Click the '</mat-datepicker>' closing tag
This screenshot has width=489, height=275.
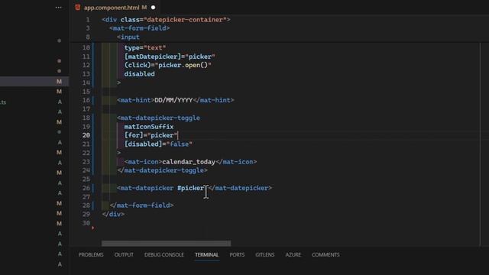(x=240, y=188)
